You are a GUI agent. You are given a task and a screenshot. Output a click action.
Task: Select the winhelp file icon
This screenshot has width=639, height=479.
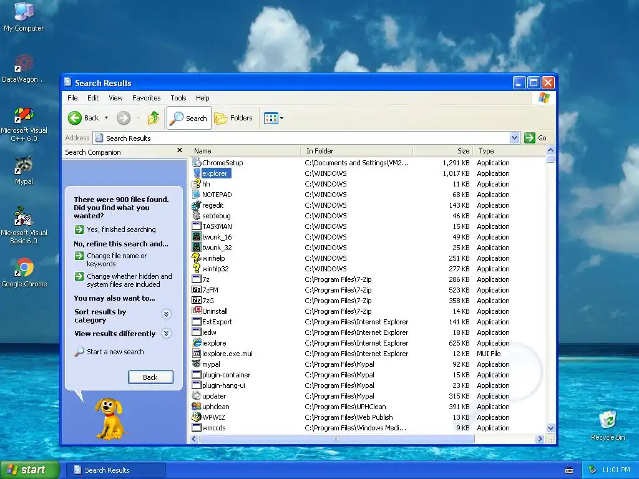coord(197,258)
